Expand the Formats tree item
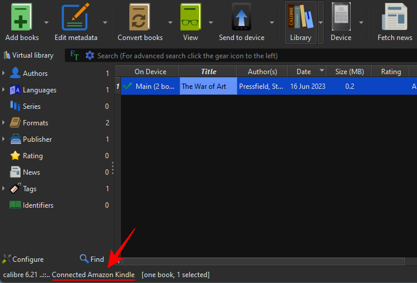This screenshot has height=283, width=417. (4, 123)
